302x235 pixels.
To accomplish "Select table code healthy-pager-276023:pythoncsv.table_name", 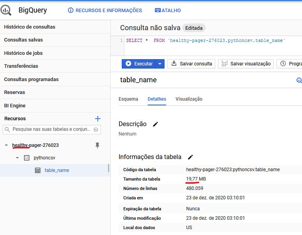I will click(233, 170).
